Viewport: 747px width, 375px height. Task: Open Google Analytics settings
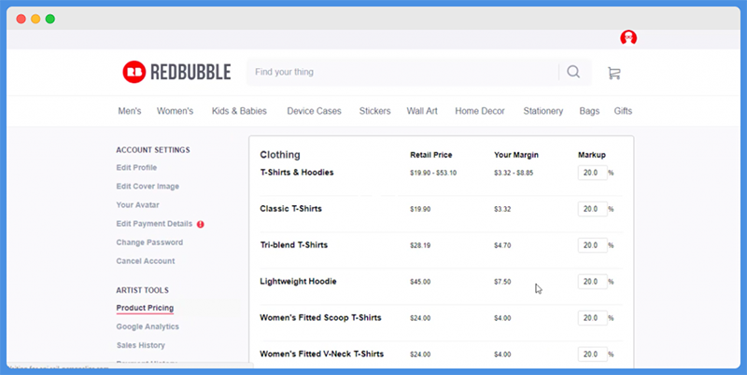tap(148, 326)
